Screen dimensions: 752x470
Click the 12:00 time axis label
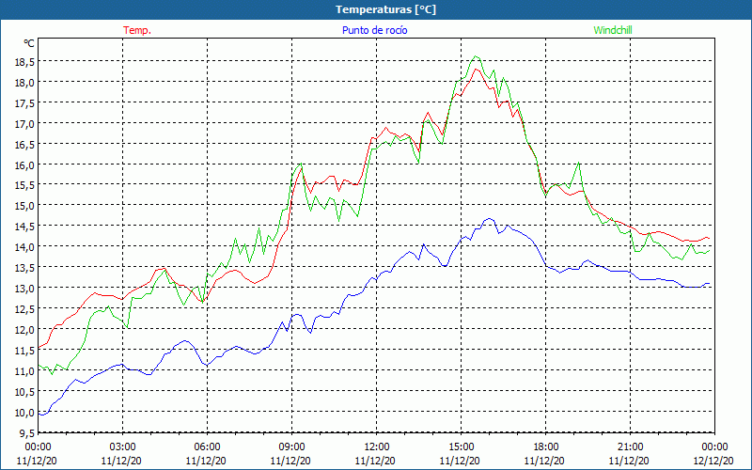pos(377,447)
